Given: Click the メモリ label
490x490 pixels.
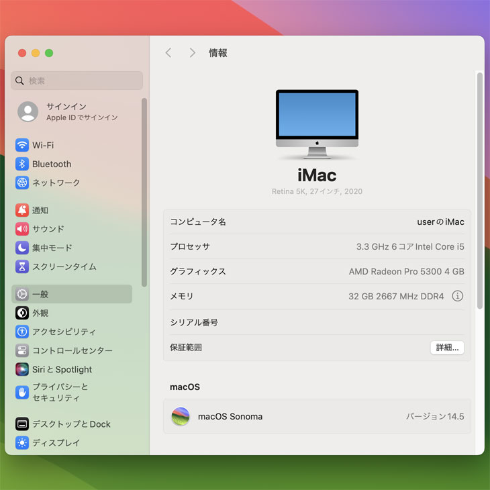Looking at the screenshot, I should pyautogui.click(x=181, y=296).
